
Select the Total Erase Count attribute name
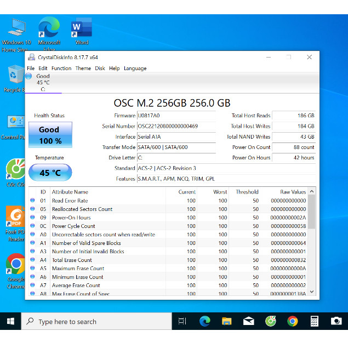pos(72,260)
